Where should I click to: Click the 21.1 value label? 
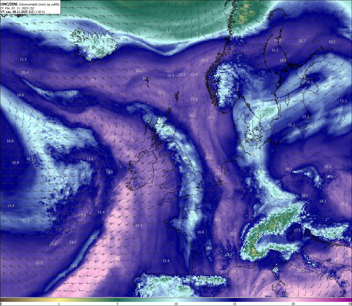328,166
